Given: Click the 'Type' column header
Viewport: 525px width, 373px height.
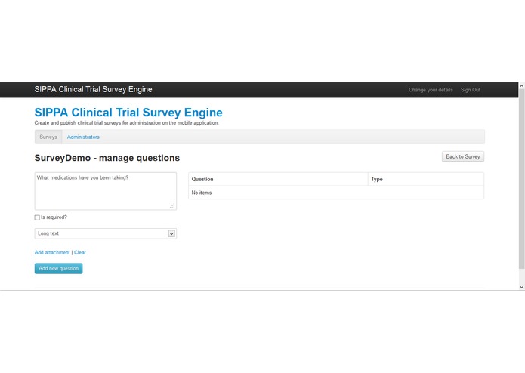Looking at the screenshot, I should 426,179.
